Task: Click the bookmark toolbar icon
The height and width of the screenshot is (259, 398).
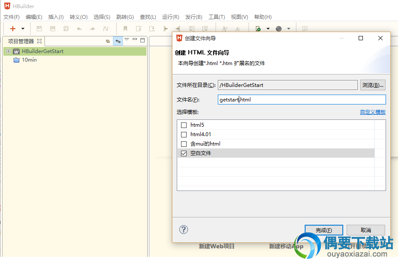Action: (x=125, y=29)
